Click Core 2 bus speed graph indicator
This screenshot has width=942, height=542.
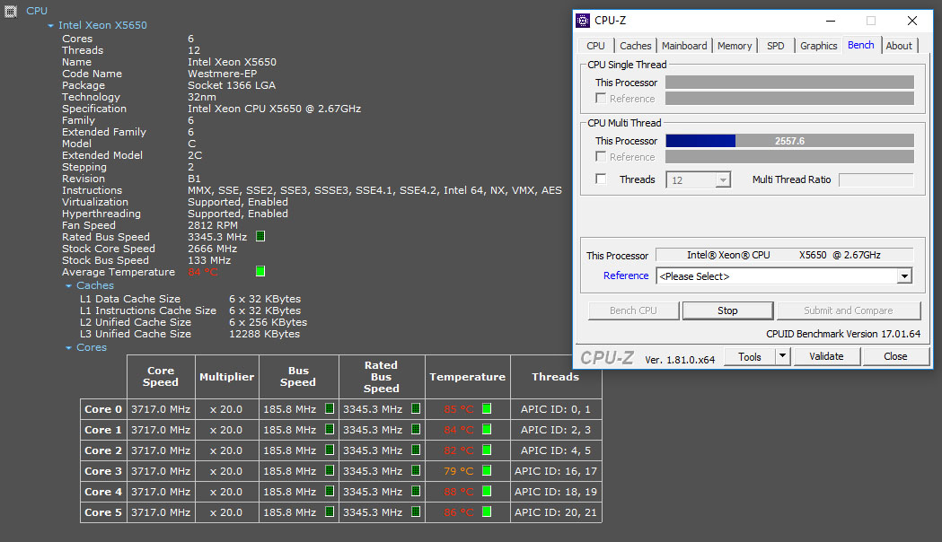[330, 450]
